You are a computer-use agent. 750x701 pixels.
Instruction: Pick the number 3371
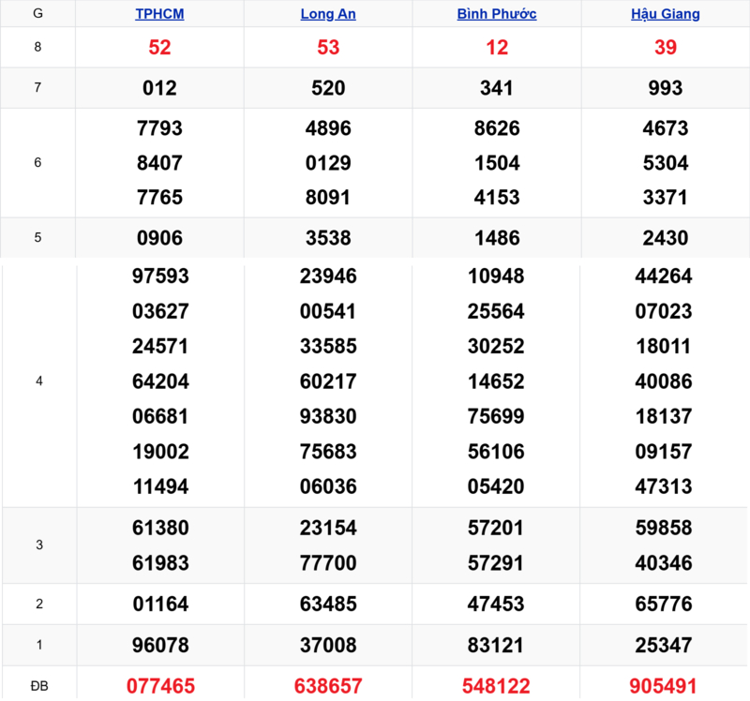[x=666, y=198]
